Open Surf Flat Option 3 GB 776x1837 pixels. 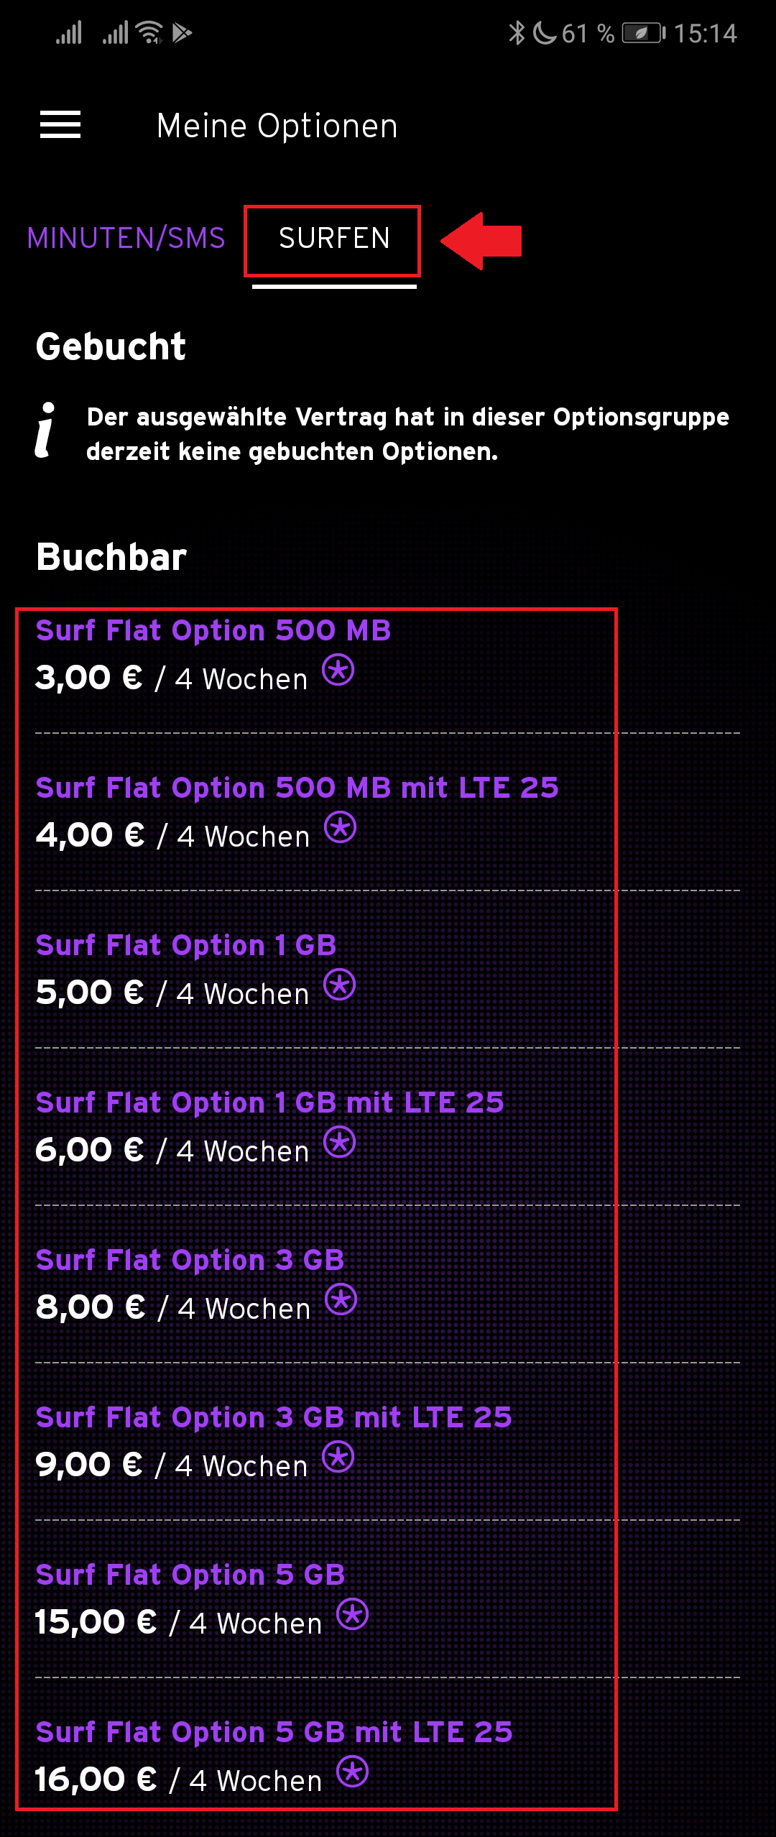coord(190,1261)
